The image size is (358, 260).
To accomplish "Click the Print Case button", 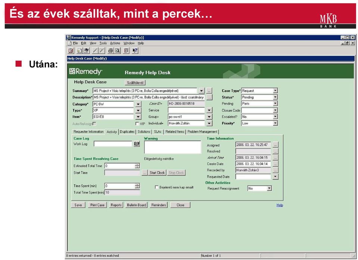I will point(97,205).
